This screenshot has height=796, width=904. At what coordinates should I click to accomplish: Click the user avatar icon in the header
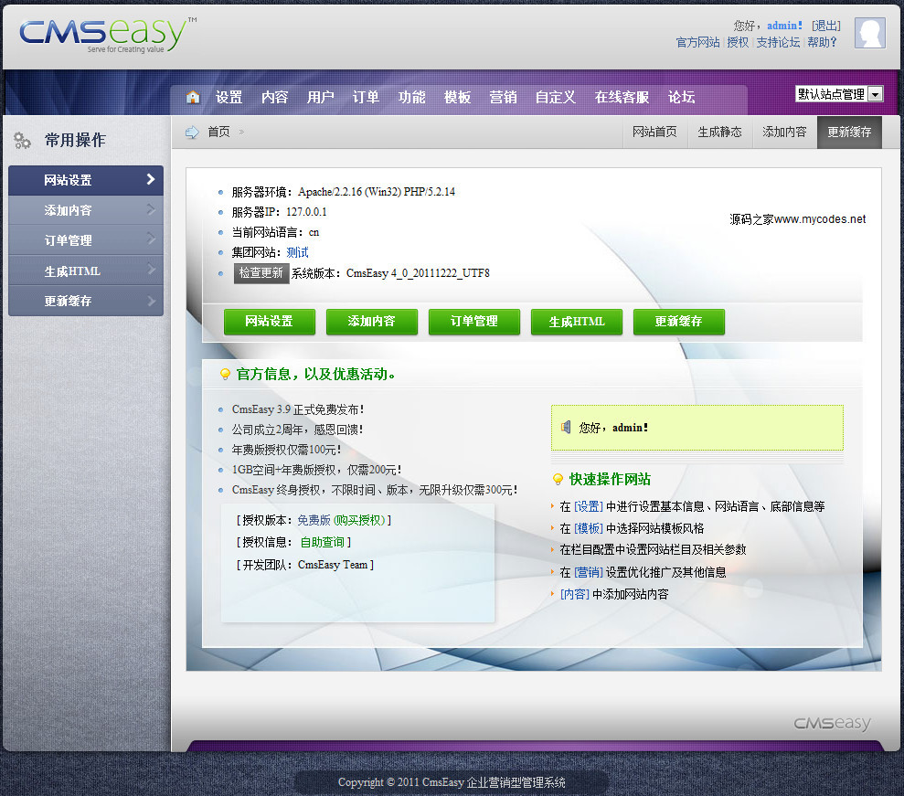coord(869,33)
